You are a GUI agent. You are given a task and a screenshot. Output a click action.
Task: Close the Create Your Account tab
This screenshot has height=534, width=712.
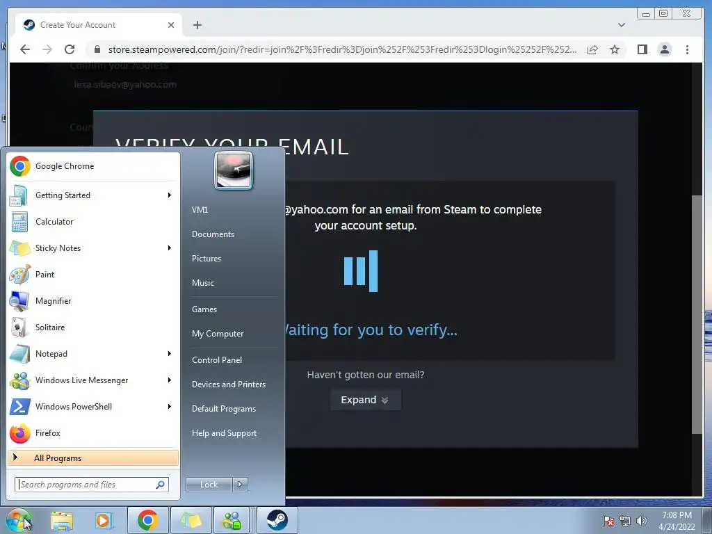pyautogui.click(x=171, y=25)
